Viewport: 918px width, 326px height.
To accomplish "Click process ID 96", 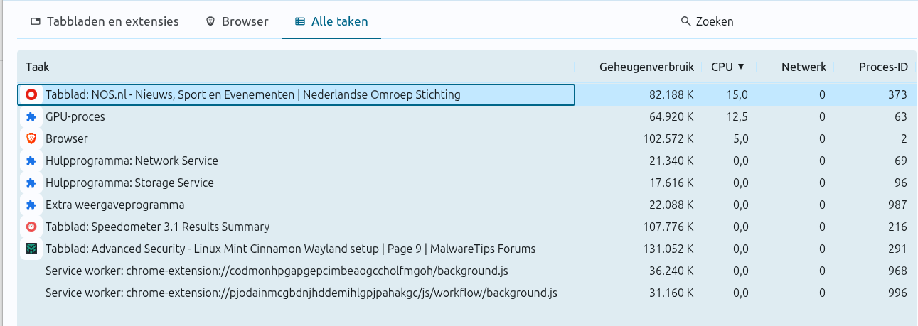I will tap(901, 183).
